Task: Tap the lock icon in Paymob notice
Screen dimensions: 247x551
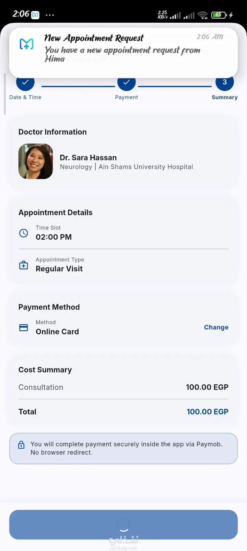Action: click(21, 445)
